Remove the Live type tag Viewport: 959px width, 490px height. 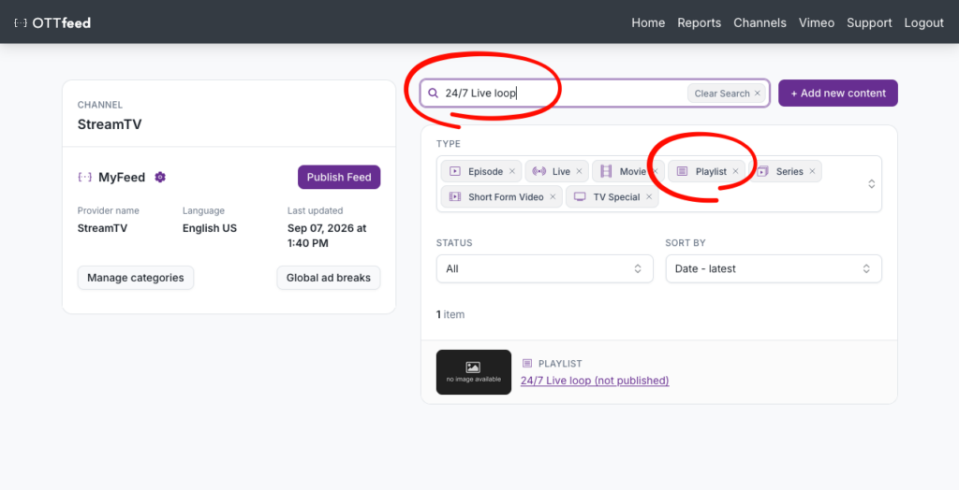click(579, 172)
